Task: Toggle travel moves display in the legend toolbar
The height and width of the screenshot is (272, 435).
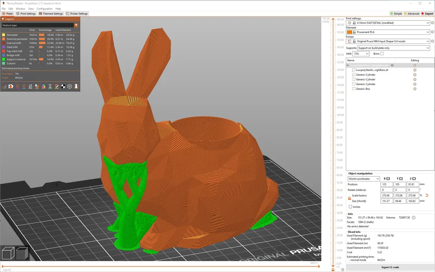Action: point(5,87)
